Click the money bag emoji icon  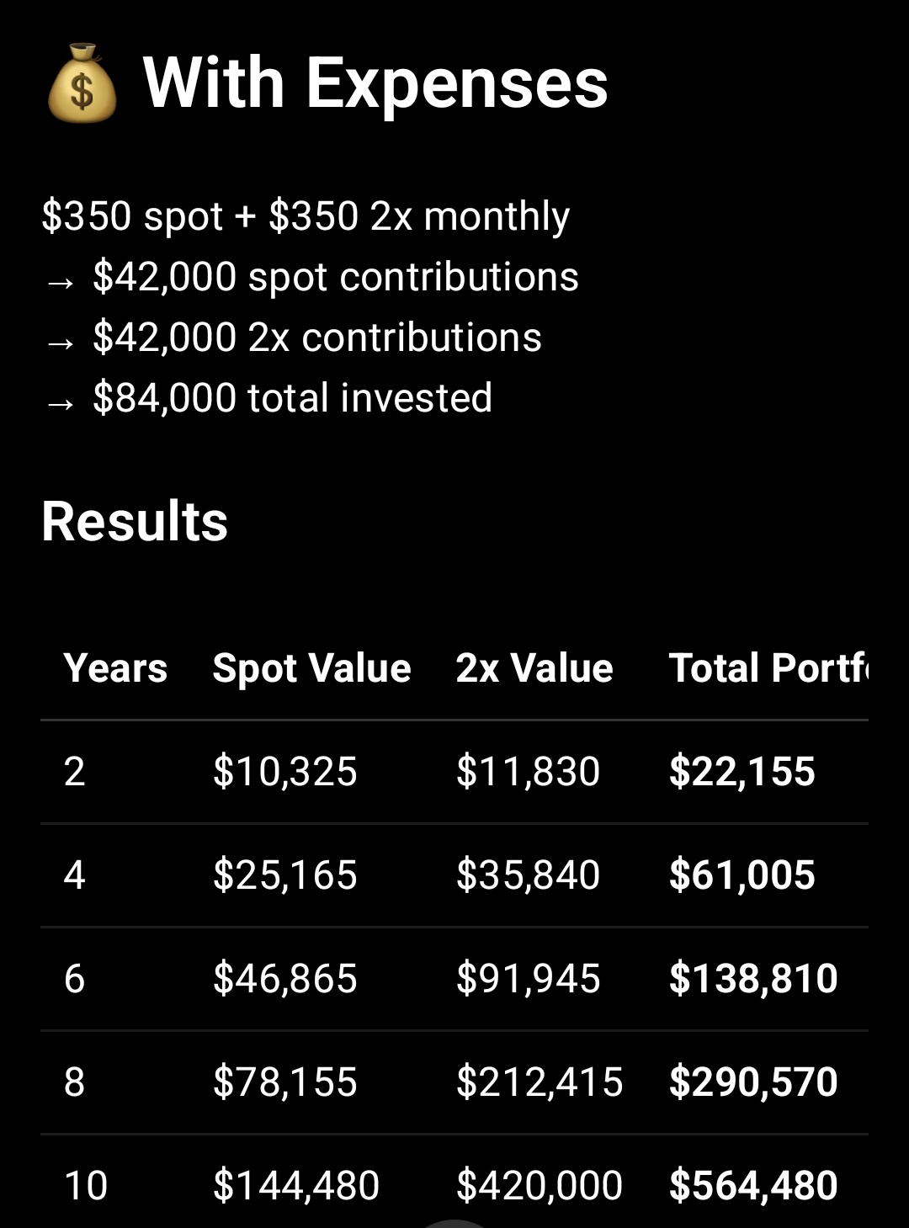[x=82, y=84]
